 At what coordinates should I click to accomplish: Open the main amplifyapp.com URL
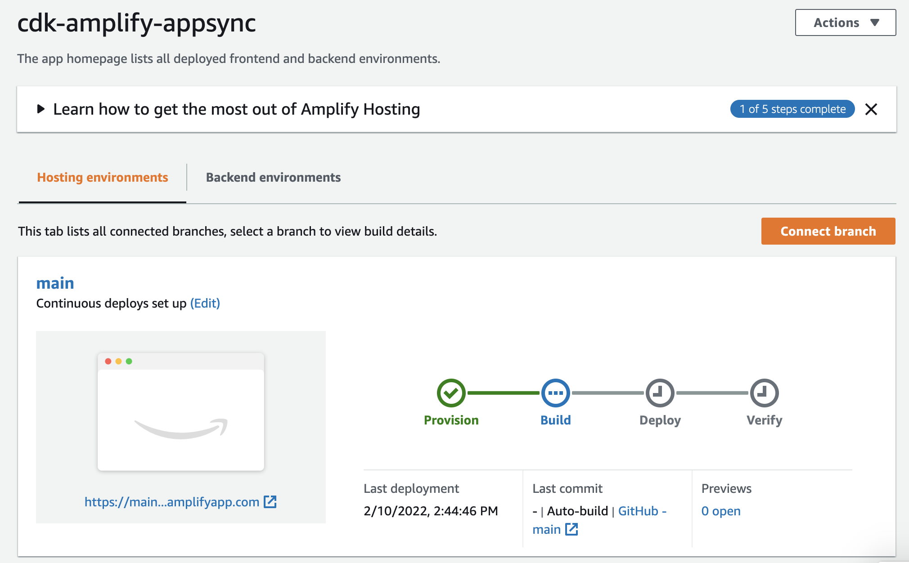tap(172, 502)
